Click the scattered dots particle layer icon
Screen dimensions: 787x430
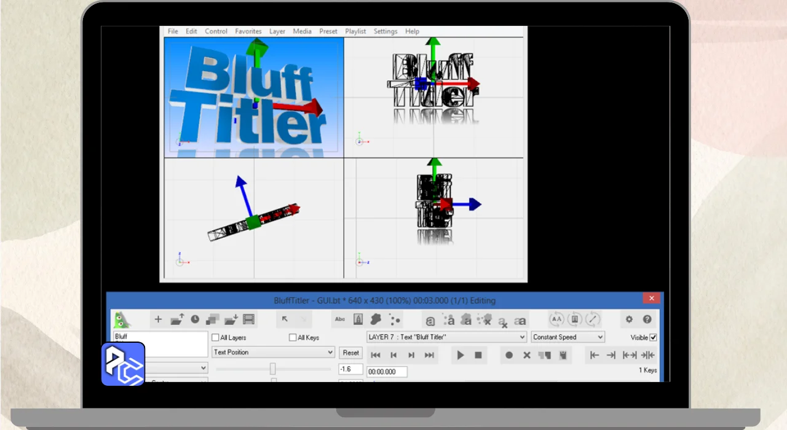coord(395,319)
